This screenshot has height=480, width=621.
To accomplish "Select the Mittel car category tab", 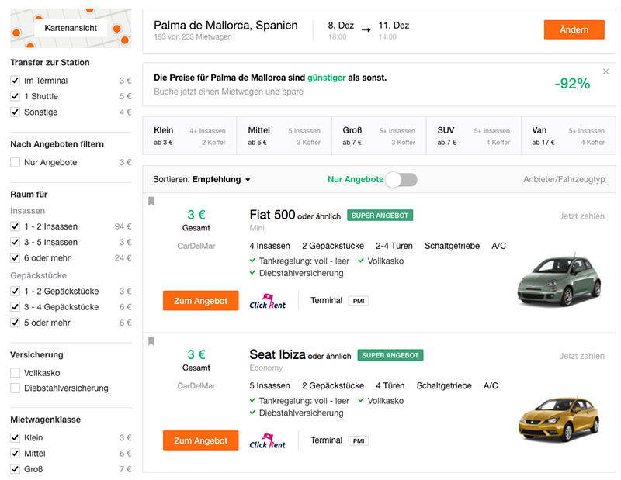I will pos(284,136).
